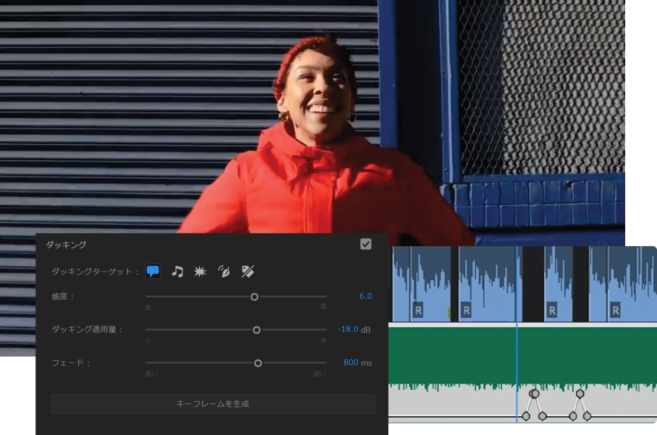Image resolution: width=657 pixels, height=435 pixels.
Task: Click the -18.0 dB duck amount value
Action: click(348, 329)
